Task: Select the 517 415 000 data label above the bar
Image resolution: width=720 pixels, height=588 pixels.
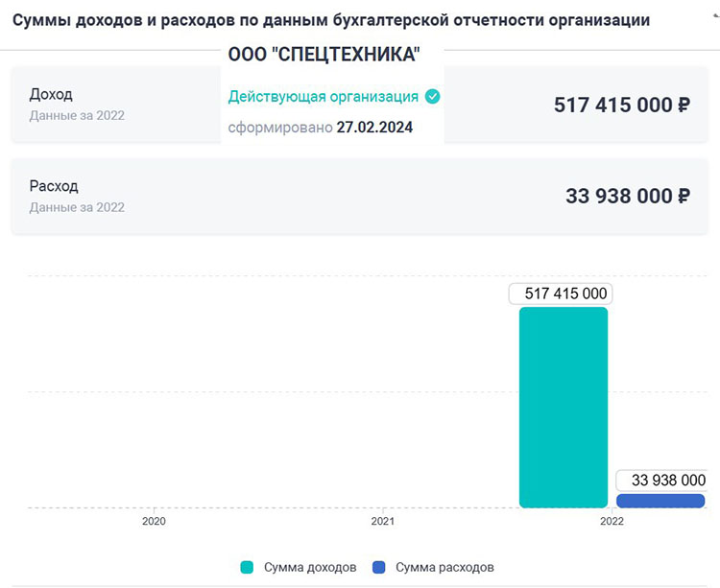Action: click(561, 294)
